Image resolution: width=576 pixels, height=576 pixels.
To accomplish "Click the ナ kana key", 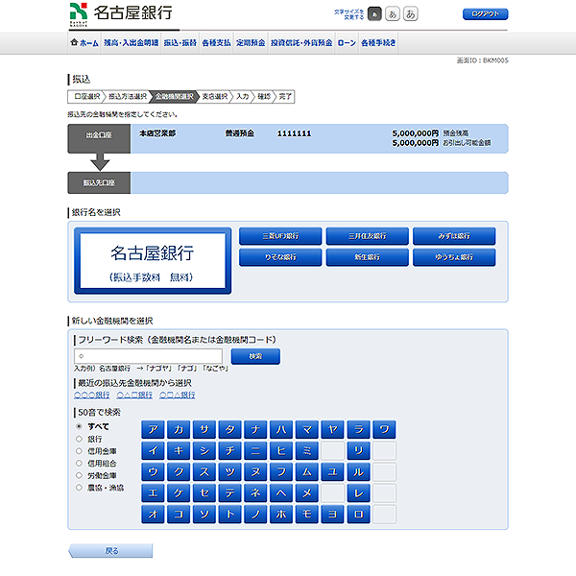I will (256, 429).
